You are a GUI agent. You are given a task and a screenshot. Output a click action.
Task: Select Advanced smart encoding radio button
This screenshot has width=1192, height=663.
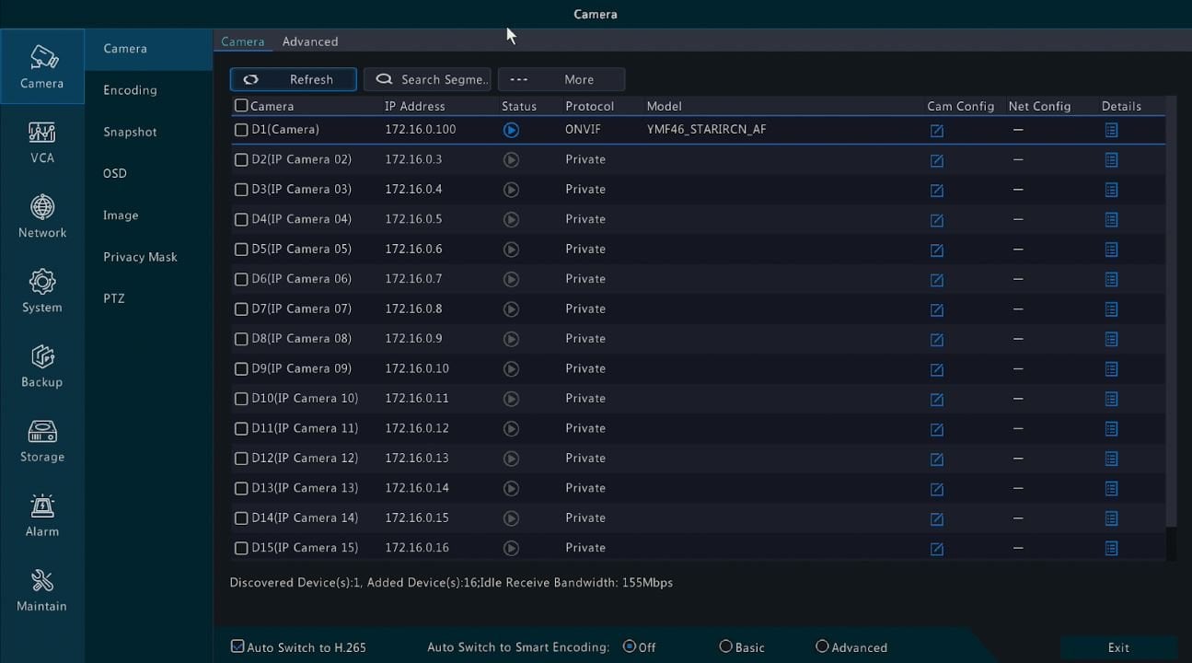[822, 646]
